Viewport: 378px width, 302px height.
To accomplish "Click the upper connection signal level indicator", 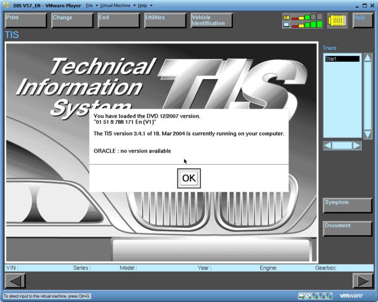I will [307, 17].
